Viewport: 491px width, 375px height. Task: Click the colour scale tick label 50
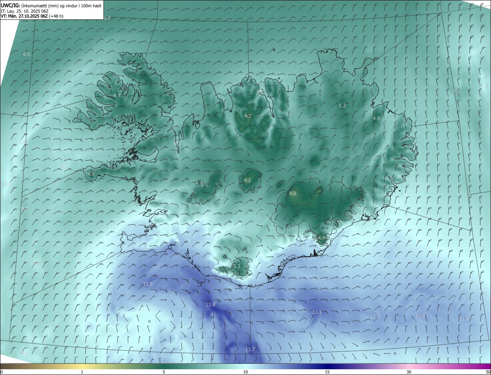(488, 372)
